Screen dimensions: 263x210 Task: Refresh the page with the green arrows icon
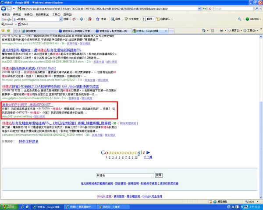click(x=204, y=9)
